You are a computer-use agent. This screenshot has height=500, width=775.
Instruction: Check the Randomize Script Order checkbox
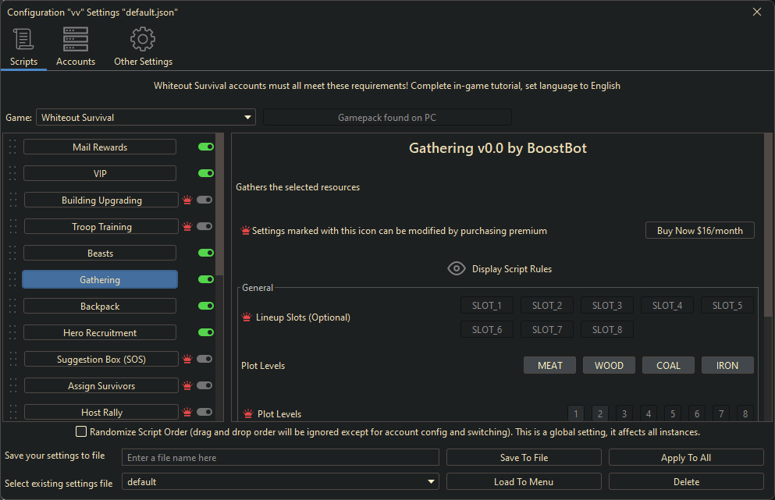pos(81,431)
